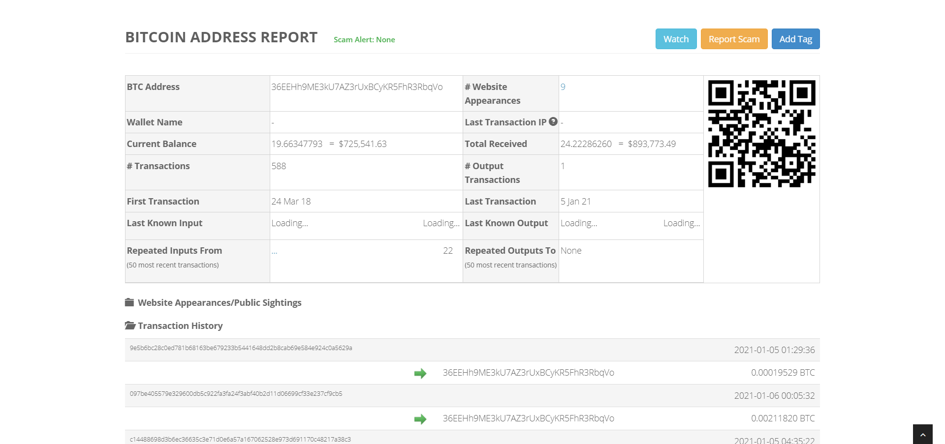Open transaction hash c14488698d3b6ec3...
Viewport: 945px width, 444px height.
(x=240, y=439)
